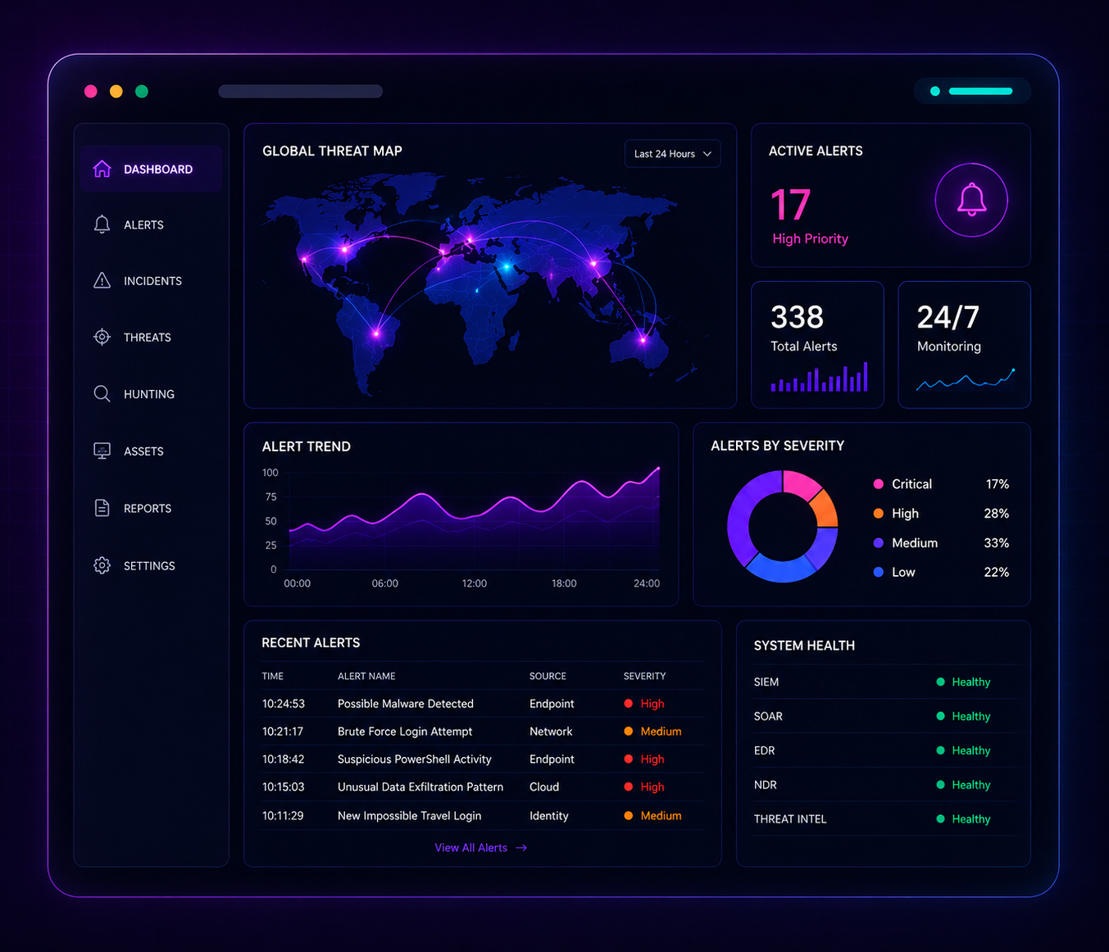The height and width of the screenshot is (952, 1109).
Task: Click the purple Medium legend swatch
Action: (879, 543)
